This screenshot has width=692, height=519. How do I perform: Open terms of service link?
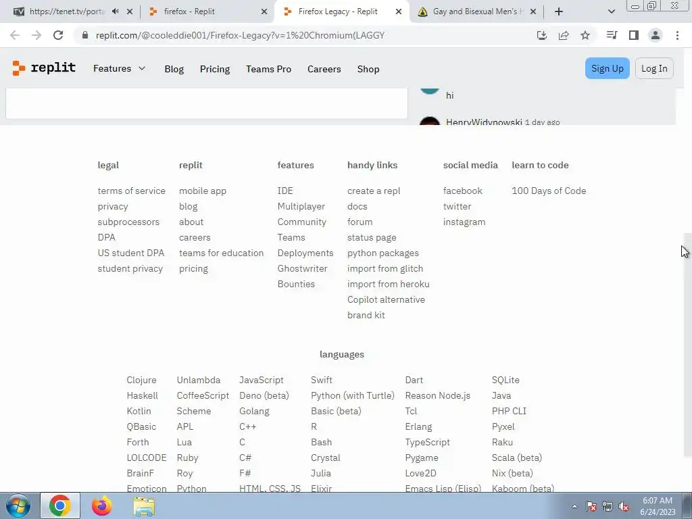[132, 191]
